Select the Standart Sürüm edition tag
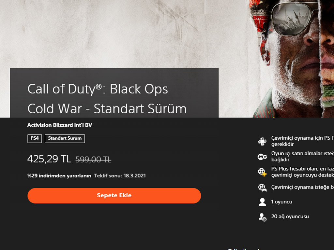The image size is (334, 250). coord(65,139)
